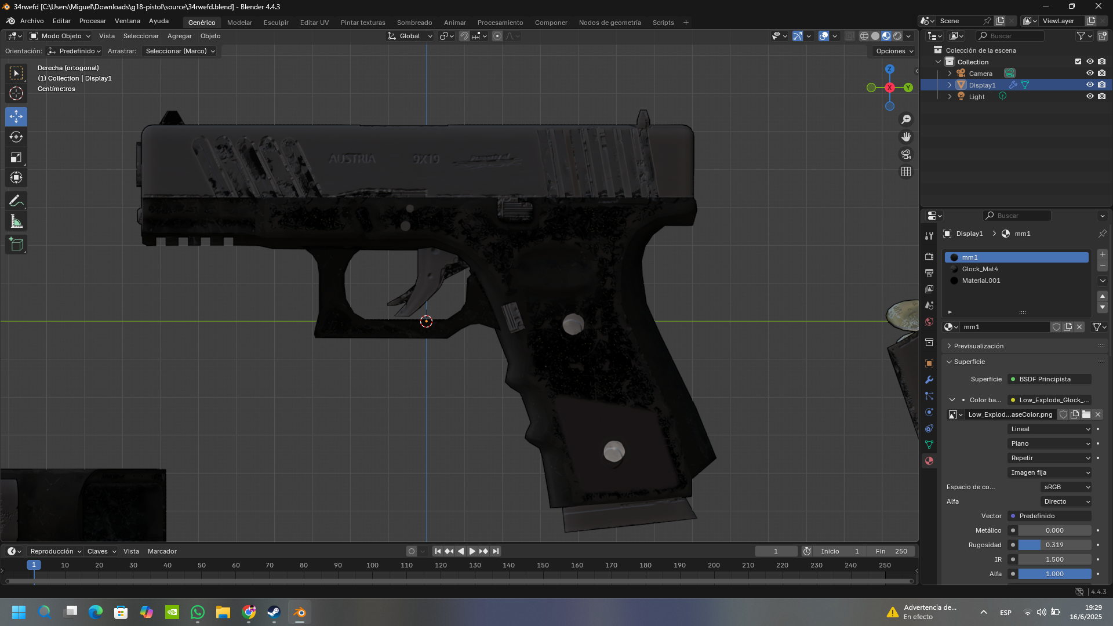1113x626 pixels.
Task: Select the Rotate tool
Action: click(16, 137)
